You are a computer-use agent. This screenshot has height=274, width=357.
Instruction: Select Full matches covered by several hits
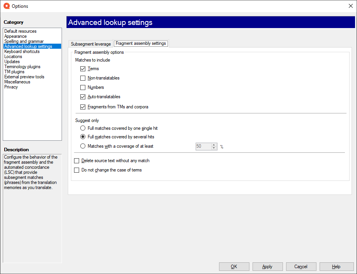(x=83, y=137)
